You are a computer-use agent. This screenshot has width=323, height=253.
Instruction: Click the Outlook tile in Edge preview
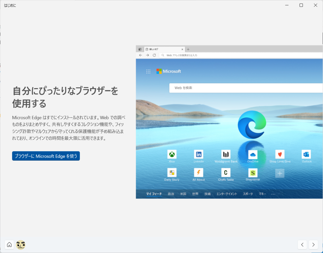[x=306, y=156]
